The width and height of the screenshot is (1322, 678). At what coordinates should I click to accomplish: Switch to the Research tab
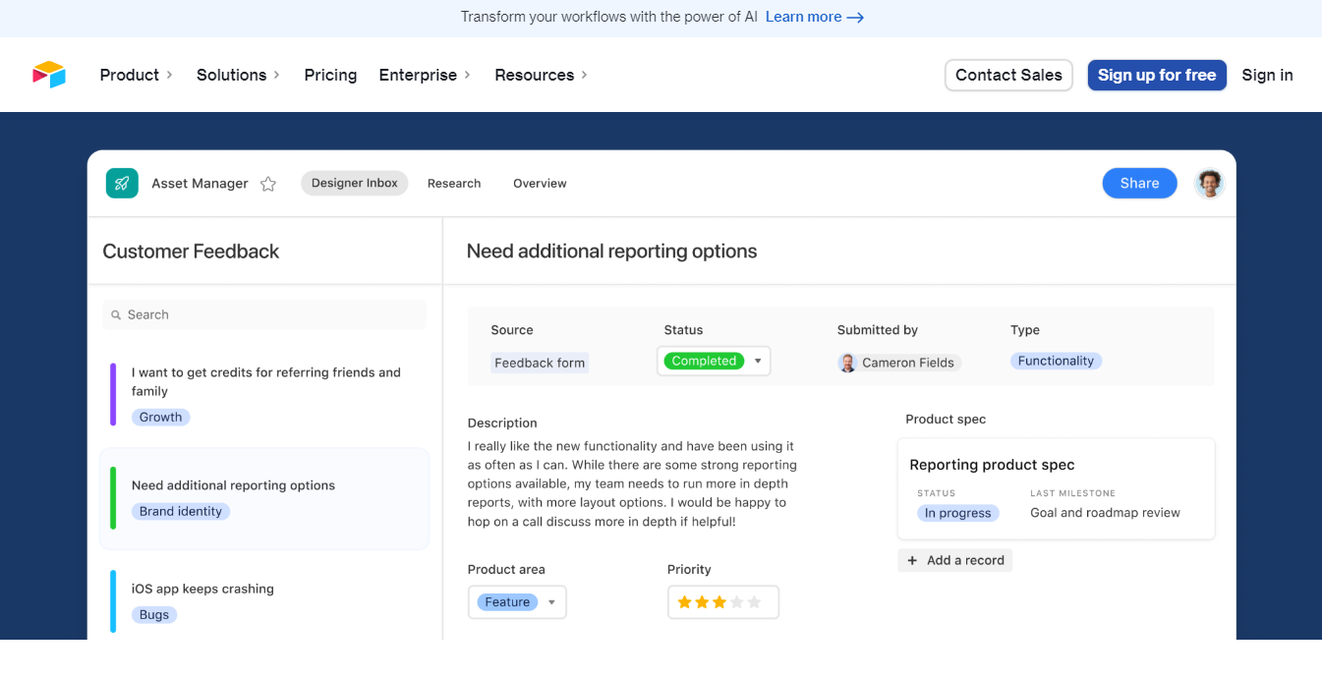pos(454,184)
